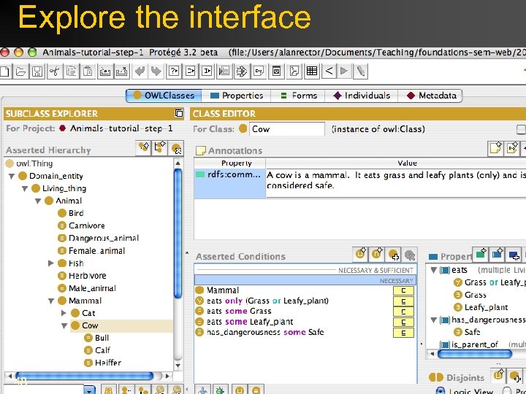Cut selection with the scissors icon
526x394 pixels.
pyautogui.click(x=54, y=72)
